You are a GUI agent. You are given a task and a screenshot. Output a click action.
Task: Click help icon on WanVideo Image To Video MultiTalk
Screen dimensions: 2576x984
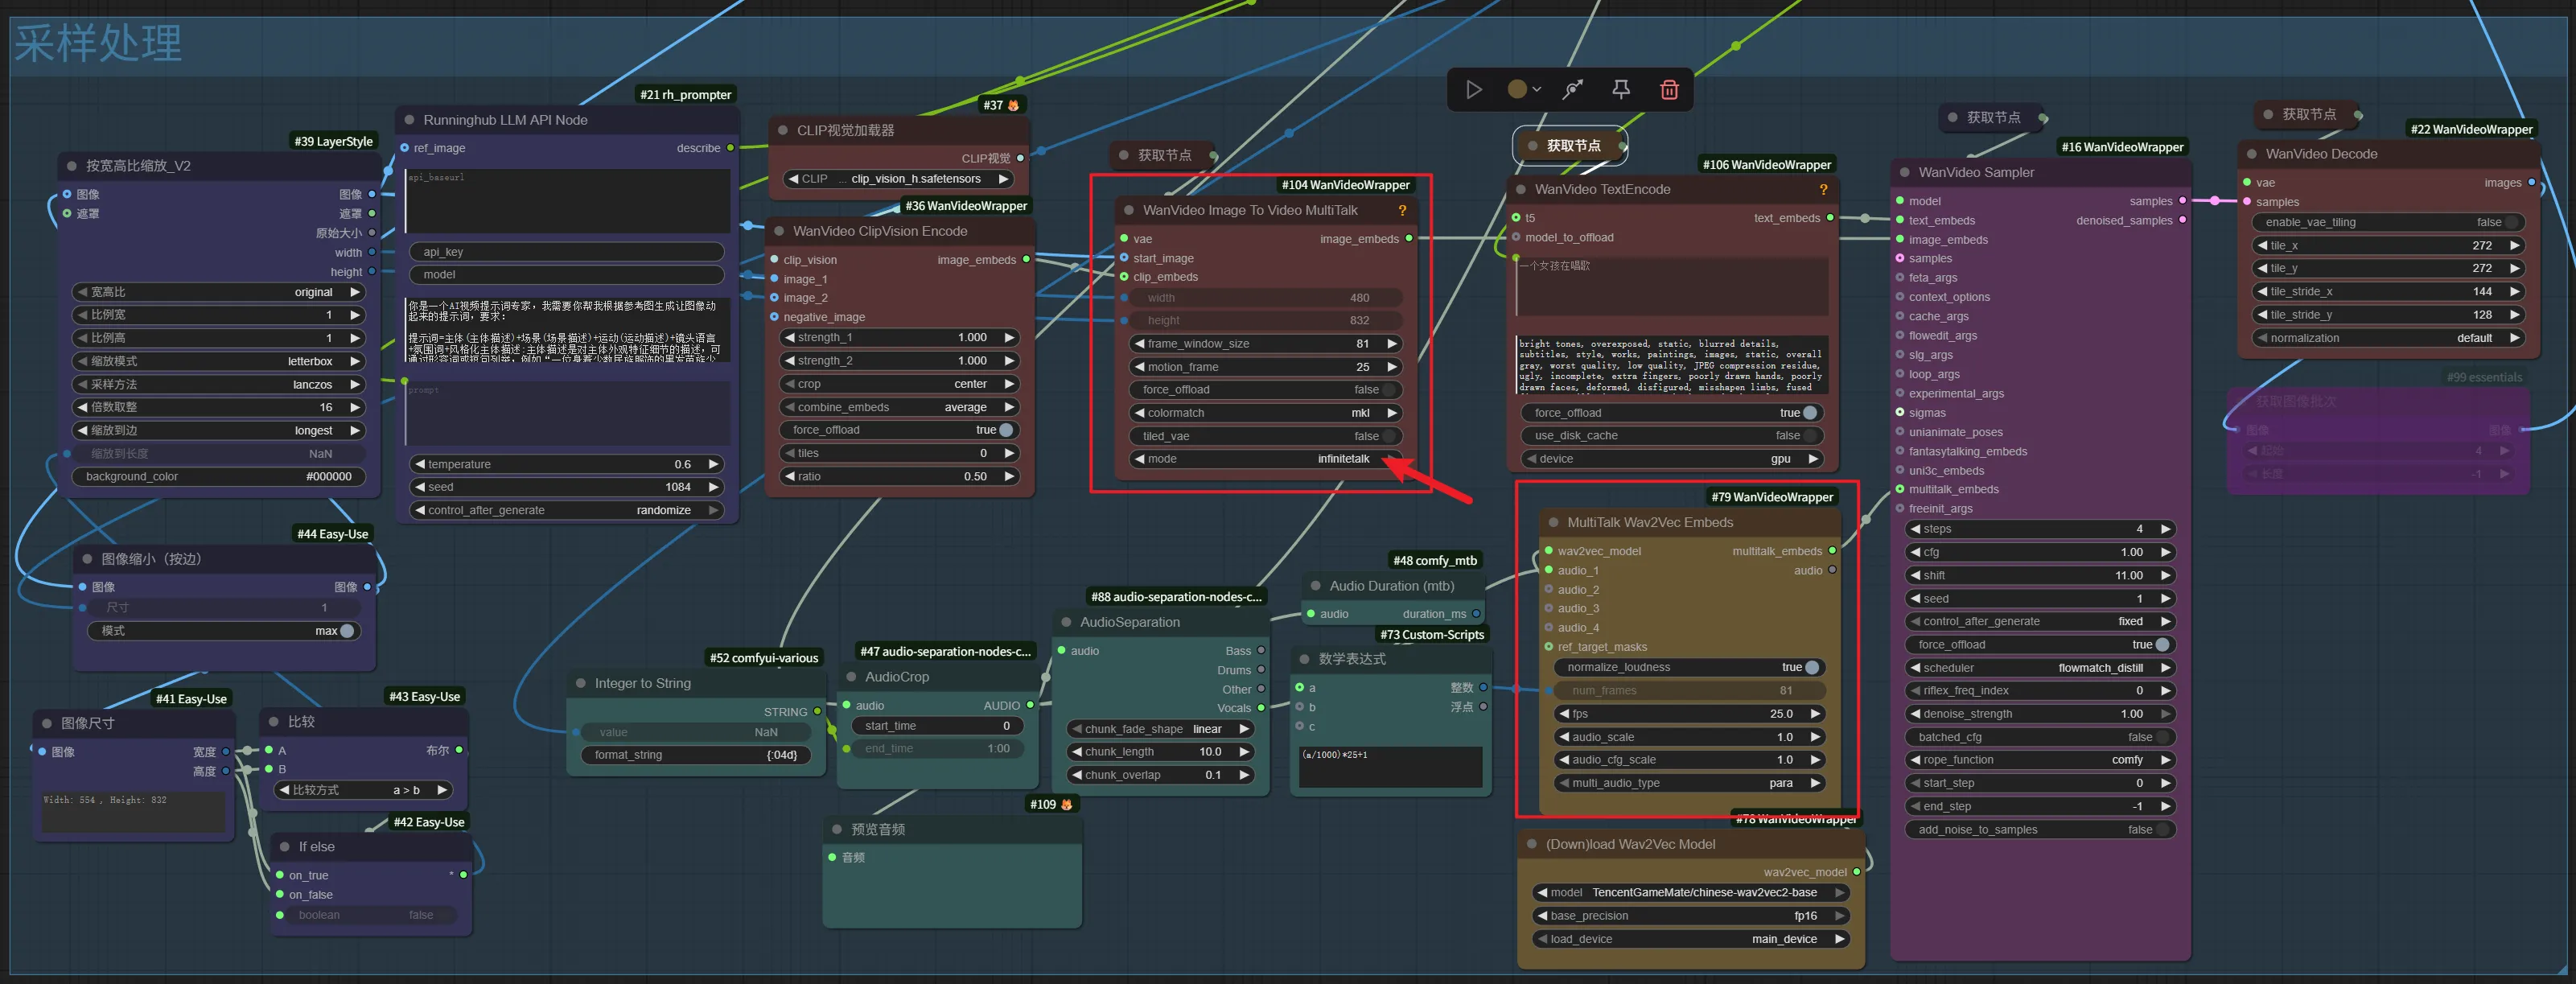(1402, 211)
